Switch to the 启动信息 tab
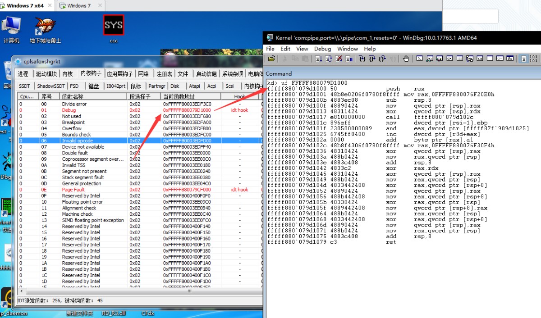This screenshot has width=541, height=318. (x=206, y=74)
